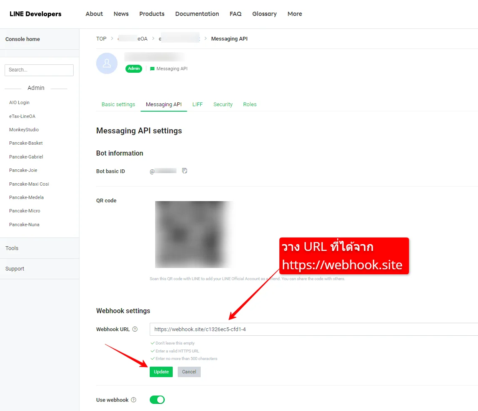478x411 pixels.
Task: Focus the sidebar Search field
Action: pyautogui.click(x=39, y=70)
